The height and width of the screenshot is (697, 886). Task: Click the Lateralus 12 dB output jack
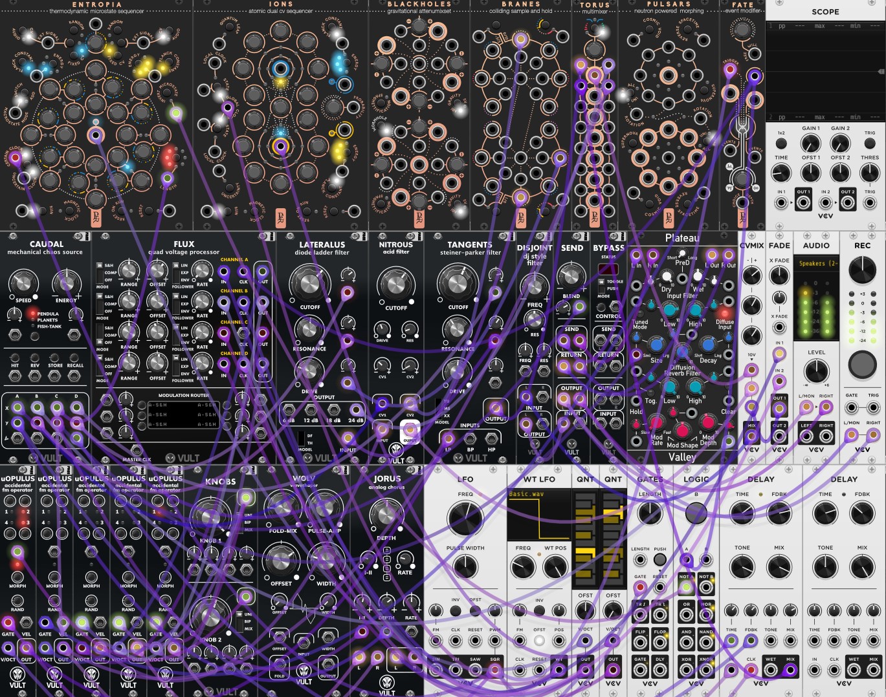click(x=311, y=410)
